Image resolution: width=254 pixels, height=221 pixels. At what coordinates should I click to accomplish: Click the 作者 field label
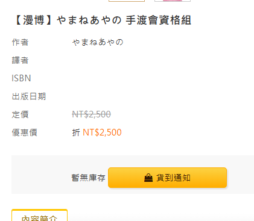[x=20, y=42]
